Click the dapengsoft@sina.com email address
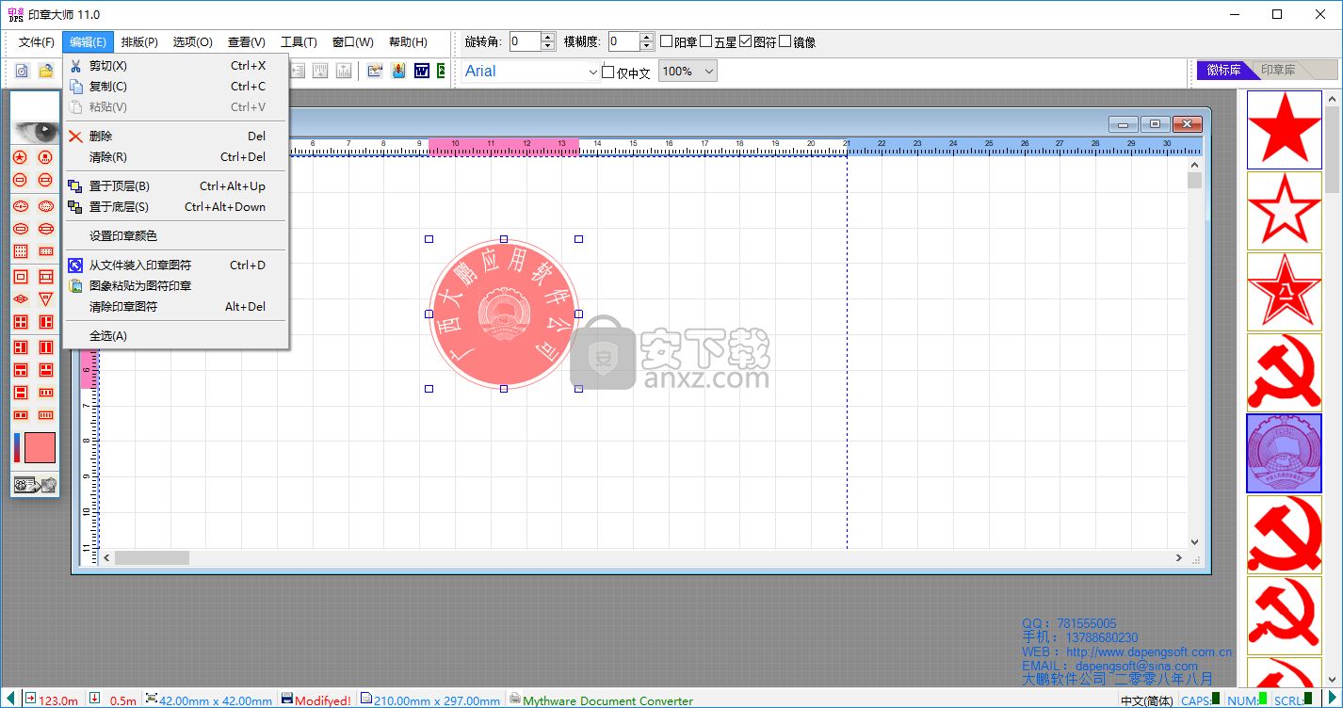Viewport: 1343px width, 708px height. [1137, 666]
